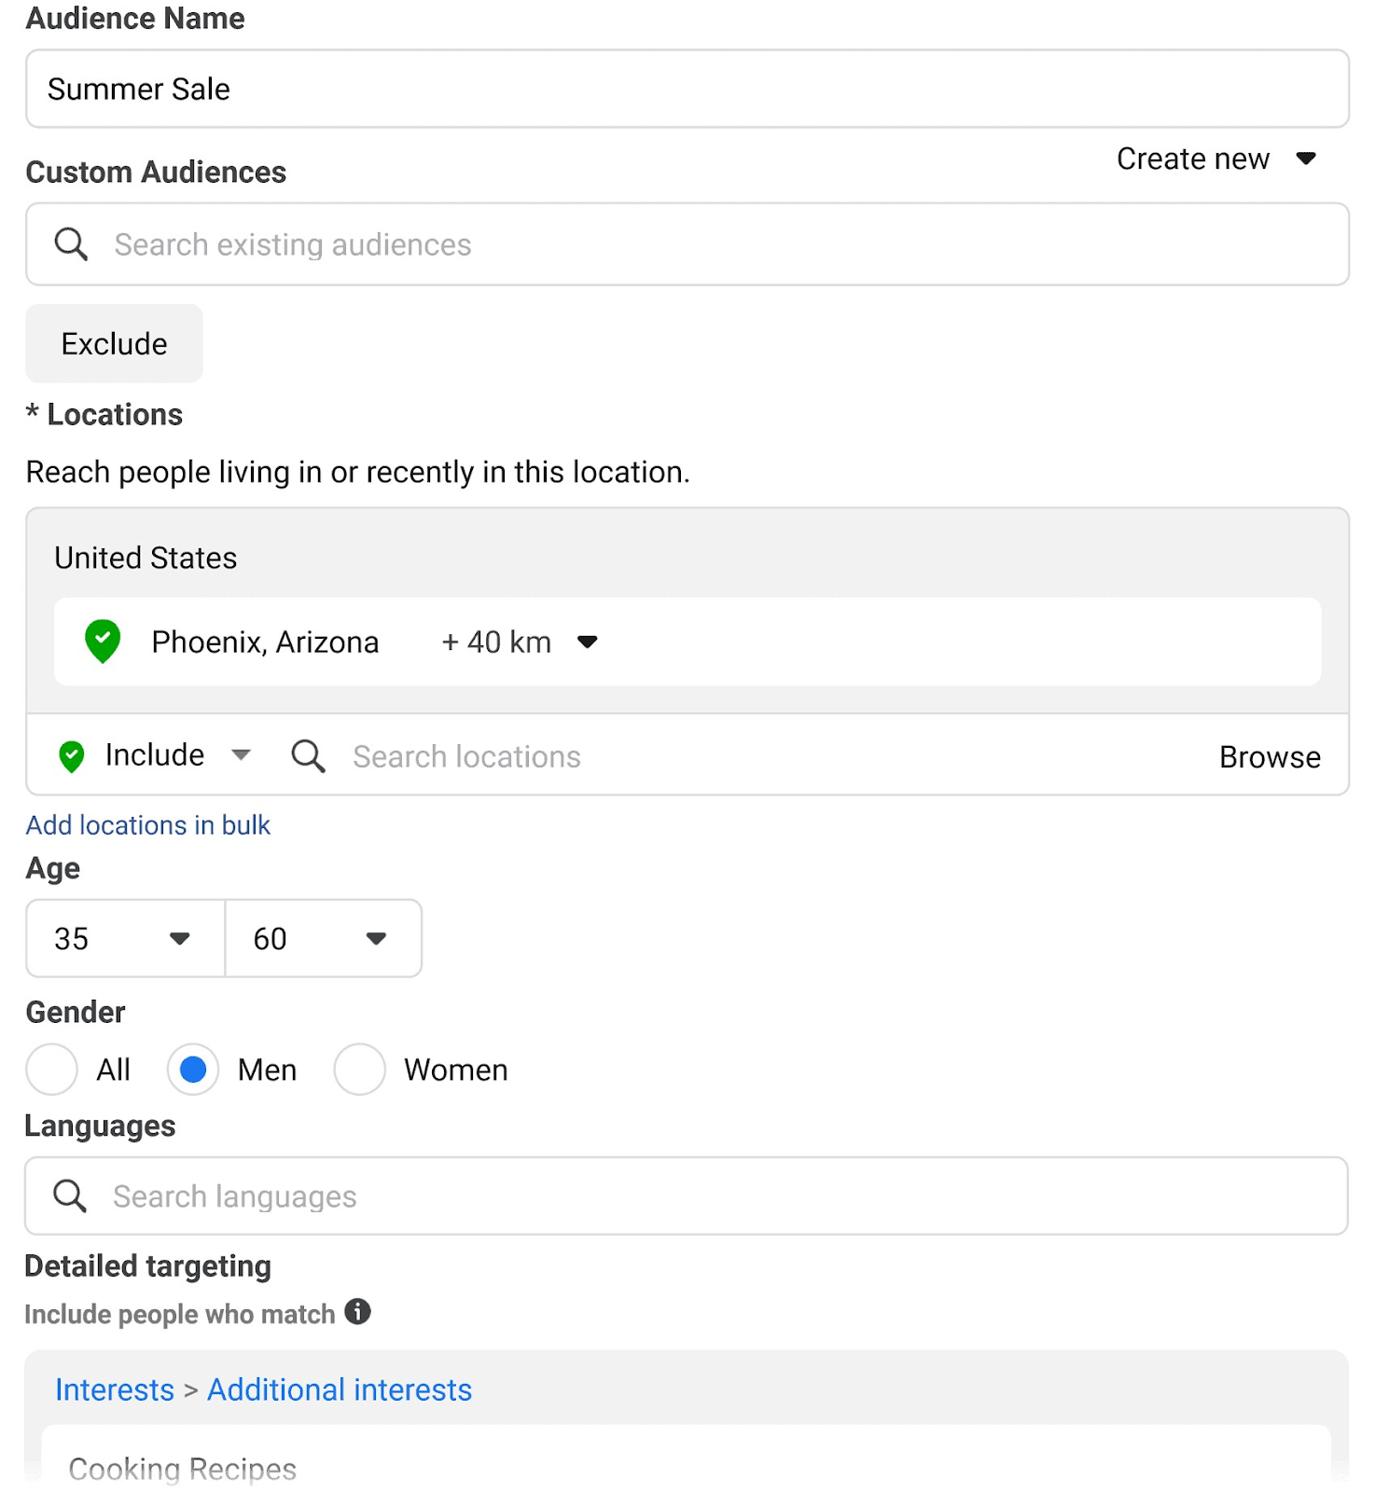Click the magnifier icon in Custom Audiences search
The width and height of the screenshot is (1375, 1492).
(71, 244)
